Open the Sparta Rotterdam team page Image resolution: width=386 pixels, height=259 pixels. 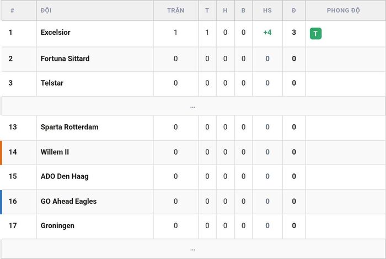coord(69,127)
